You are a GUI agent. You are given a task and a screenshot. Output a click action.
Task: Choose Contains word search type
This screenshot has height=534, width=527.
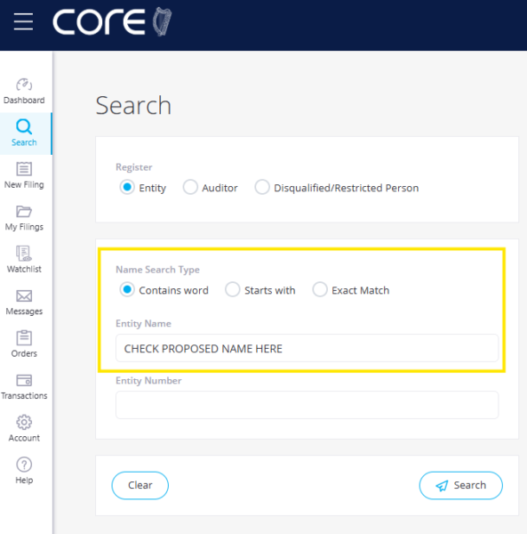(127, 289)
